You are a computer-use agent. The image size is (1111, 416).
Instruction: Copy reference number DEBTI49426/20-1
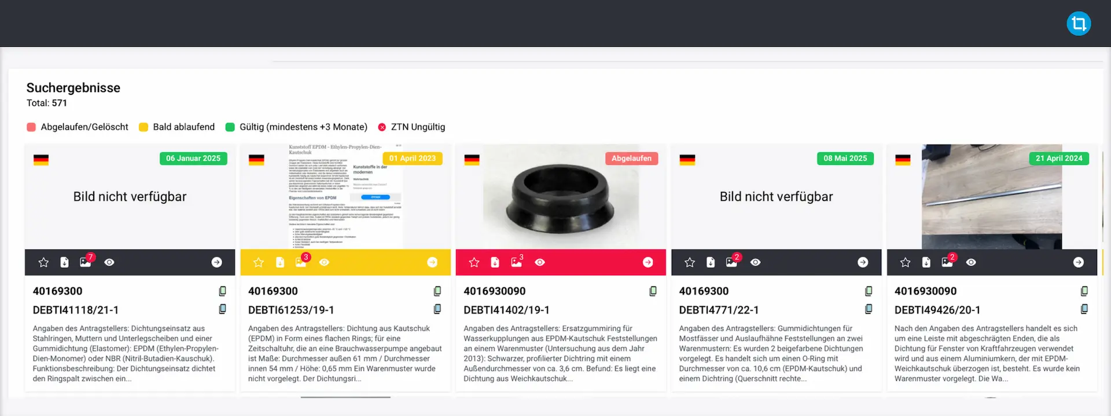point(1084,310)
